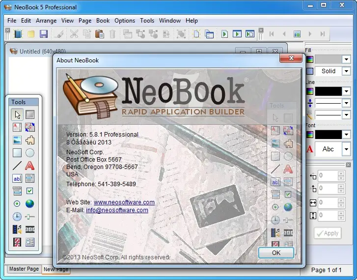Open the Tools menu
Image resolution: width=357 pixels, height=280 pixels.
(147, 21)
